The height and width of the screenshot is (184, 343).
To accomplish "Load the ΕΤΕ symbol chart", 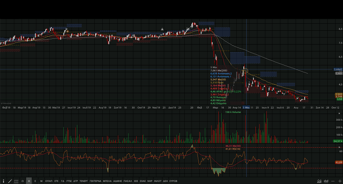I will tap(57, 181).
